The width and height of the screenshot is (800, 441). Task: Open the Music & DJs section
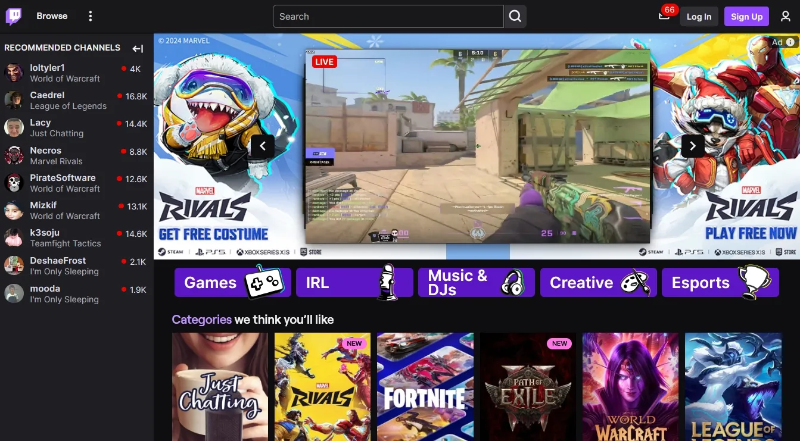pyautogui.click(x=476, y=283)
